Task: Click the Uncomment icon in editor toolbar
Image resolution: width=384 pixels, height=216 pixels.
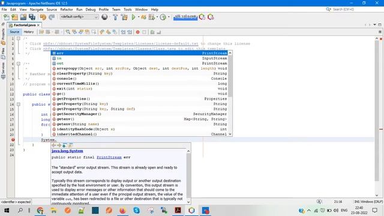Action: pyautogui.click(x=158, y=32)
